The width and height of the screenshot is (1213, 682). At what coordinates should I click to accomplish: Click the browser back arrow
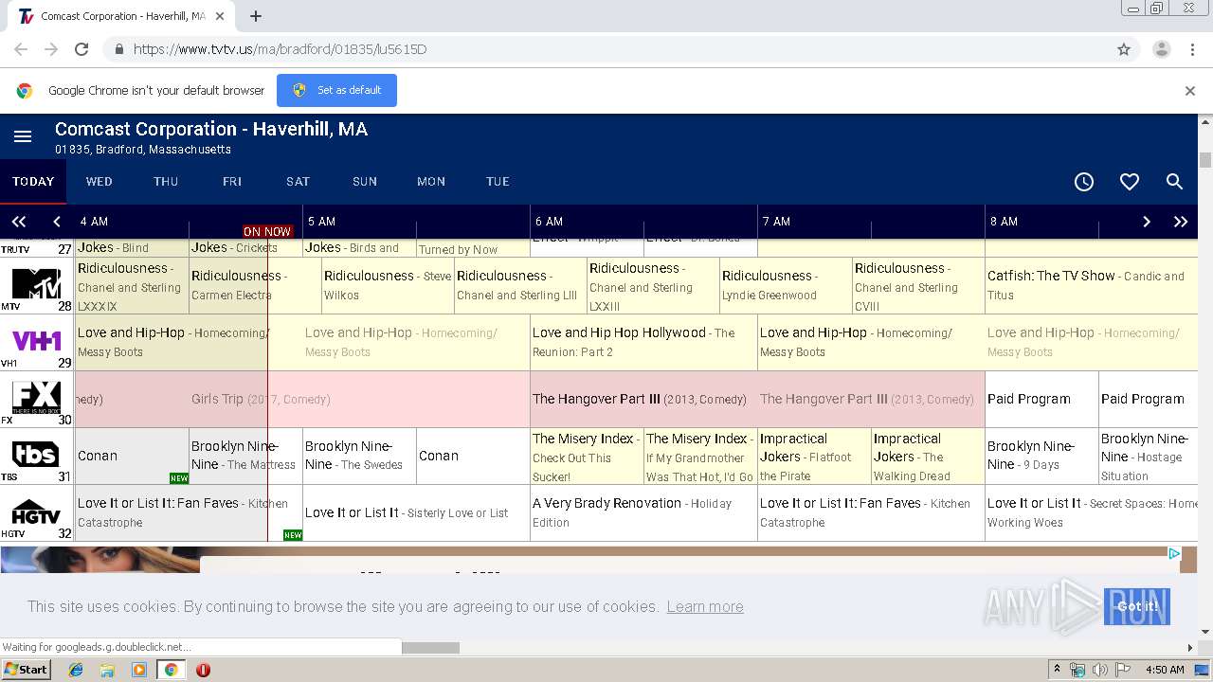tap(21, 49)
